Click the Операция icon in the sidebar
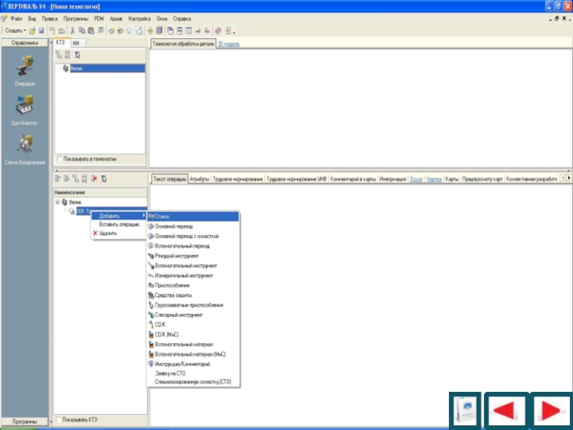This screenshot has width=573, height=430. (24, 68)
